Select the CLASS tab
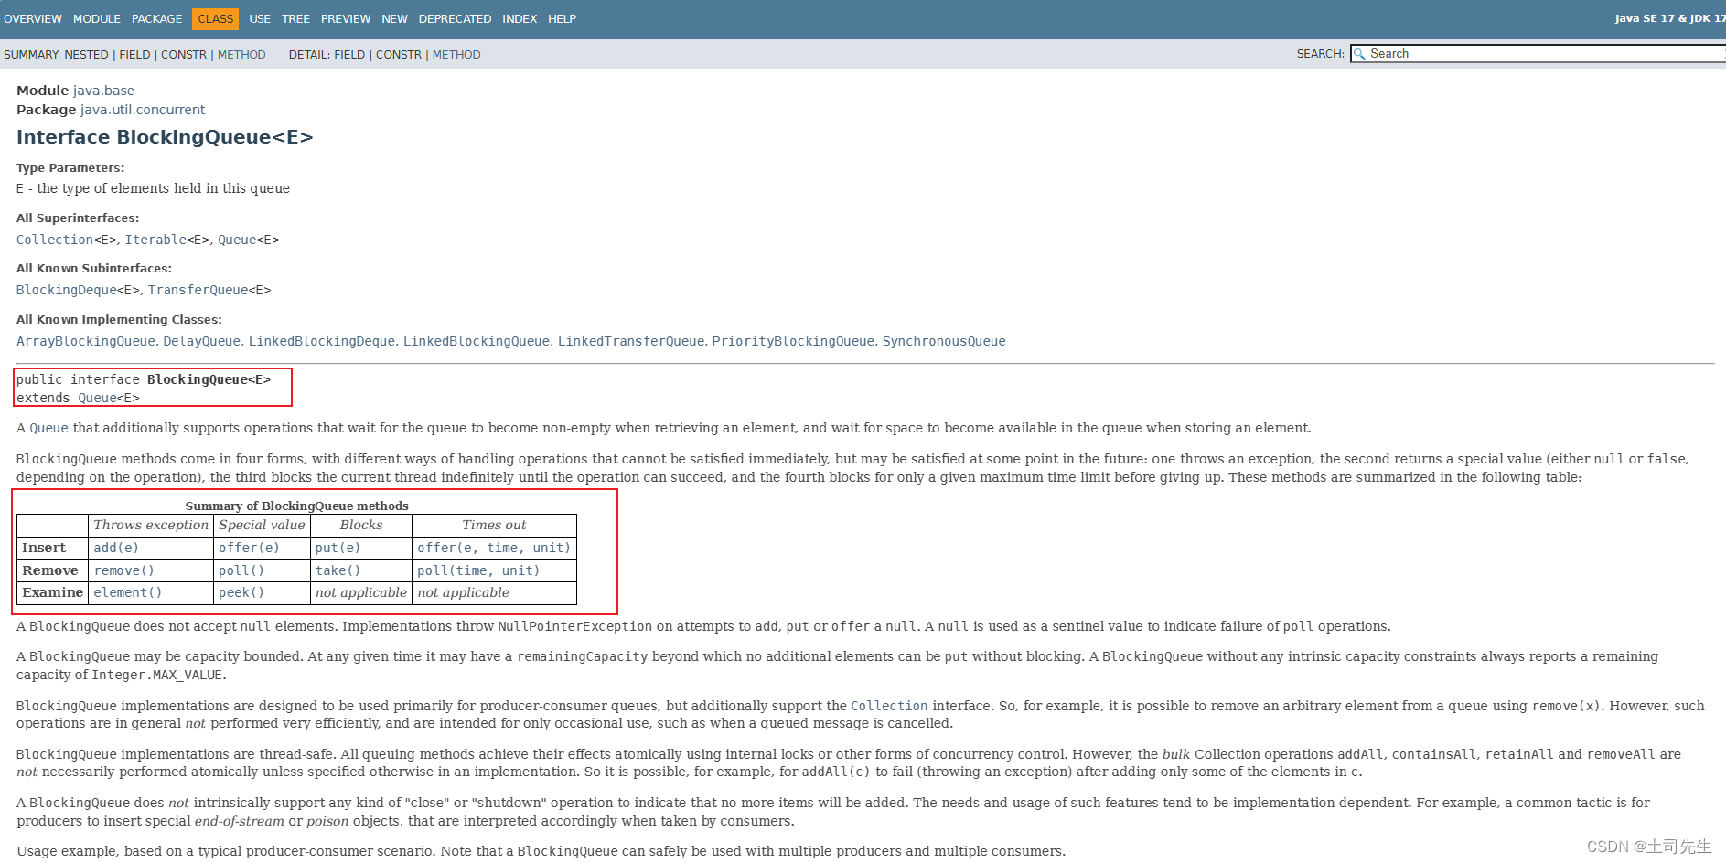The height and width of the screenshot is (863, 1726). (216, 18)
